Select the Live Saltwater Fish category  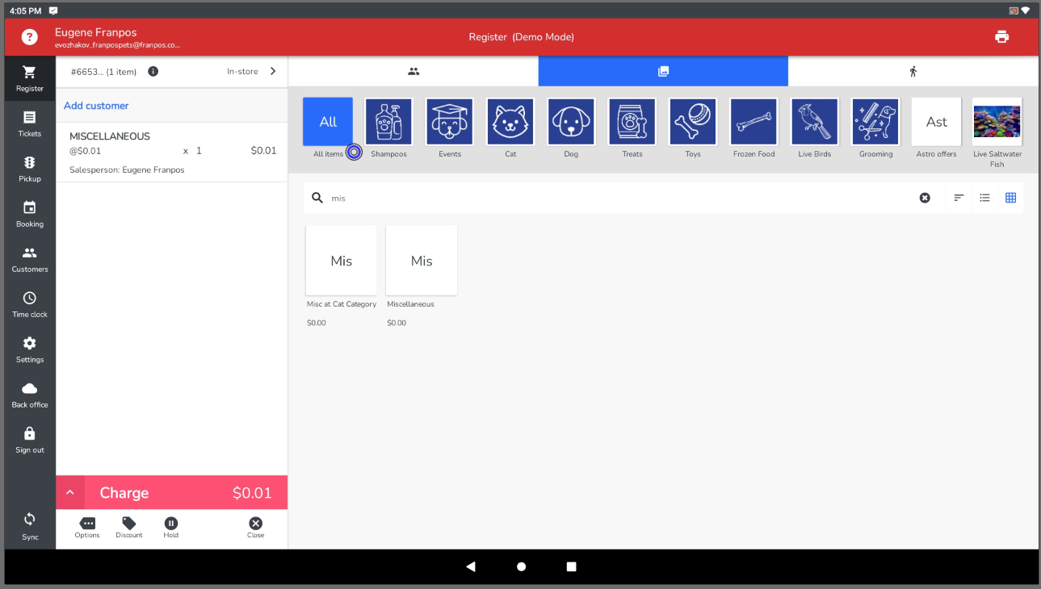click(x=997, y=122)
